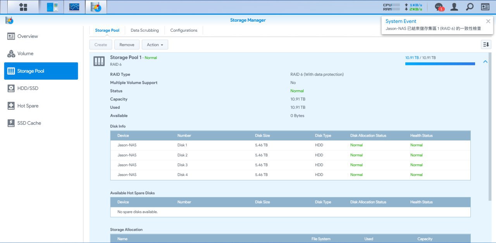Open Control Panel from the taskbar
The height and width of the screenshot is (243, 496).
(x=52, y=7)
